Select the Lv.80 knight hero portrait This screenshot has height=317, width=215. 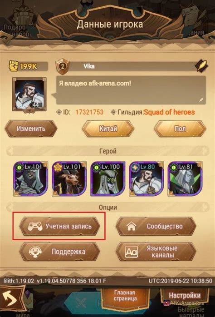147,179
